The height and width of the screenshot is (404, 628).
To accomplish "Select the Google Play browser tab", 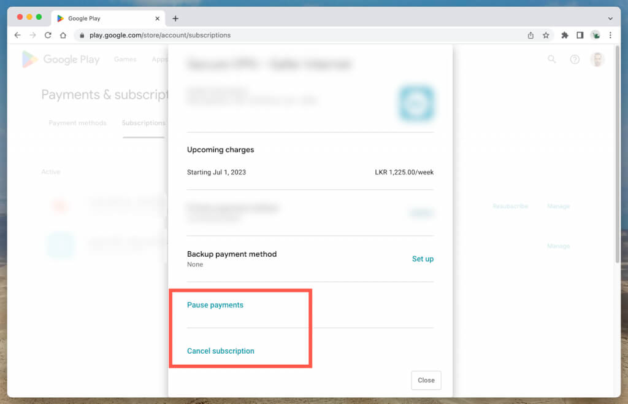I will point(108,18).
